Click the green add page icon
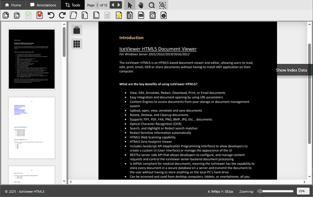This screenshot has height=197, width=313. click(x=28, y=15)
